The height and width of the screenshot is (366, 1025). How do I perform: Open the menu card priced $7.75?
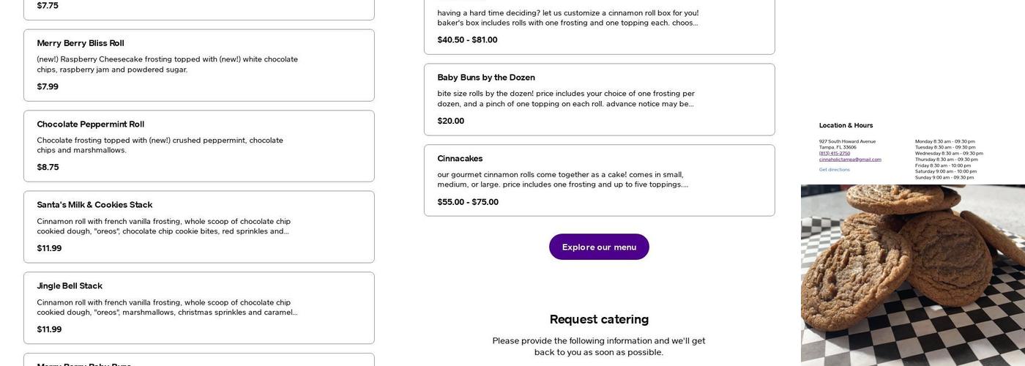tap(198, 7)
